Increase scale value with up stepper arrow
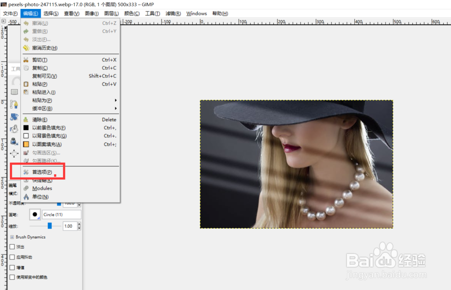 79,224
